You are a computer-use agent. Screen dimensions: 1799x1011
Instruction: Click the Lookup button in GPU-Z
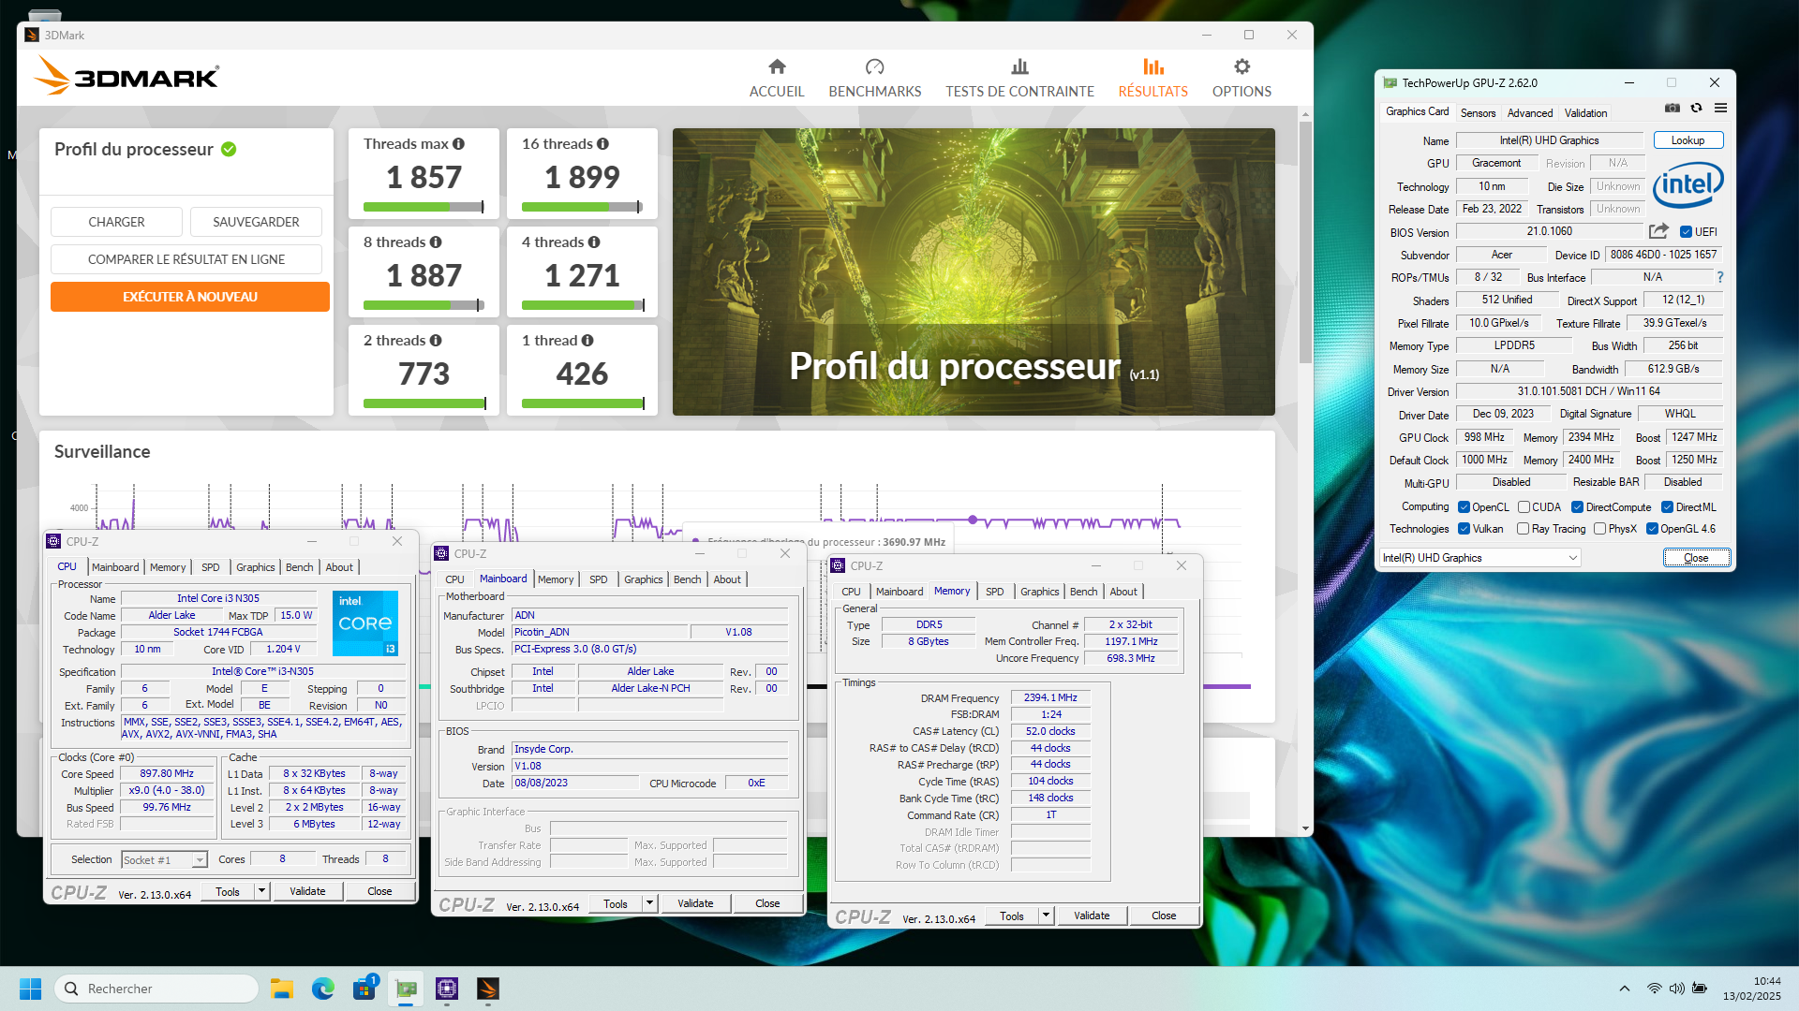[1687, 140]
